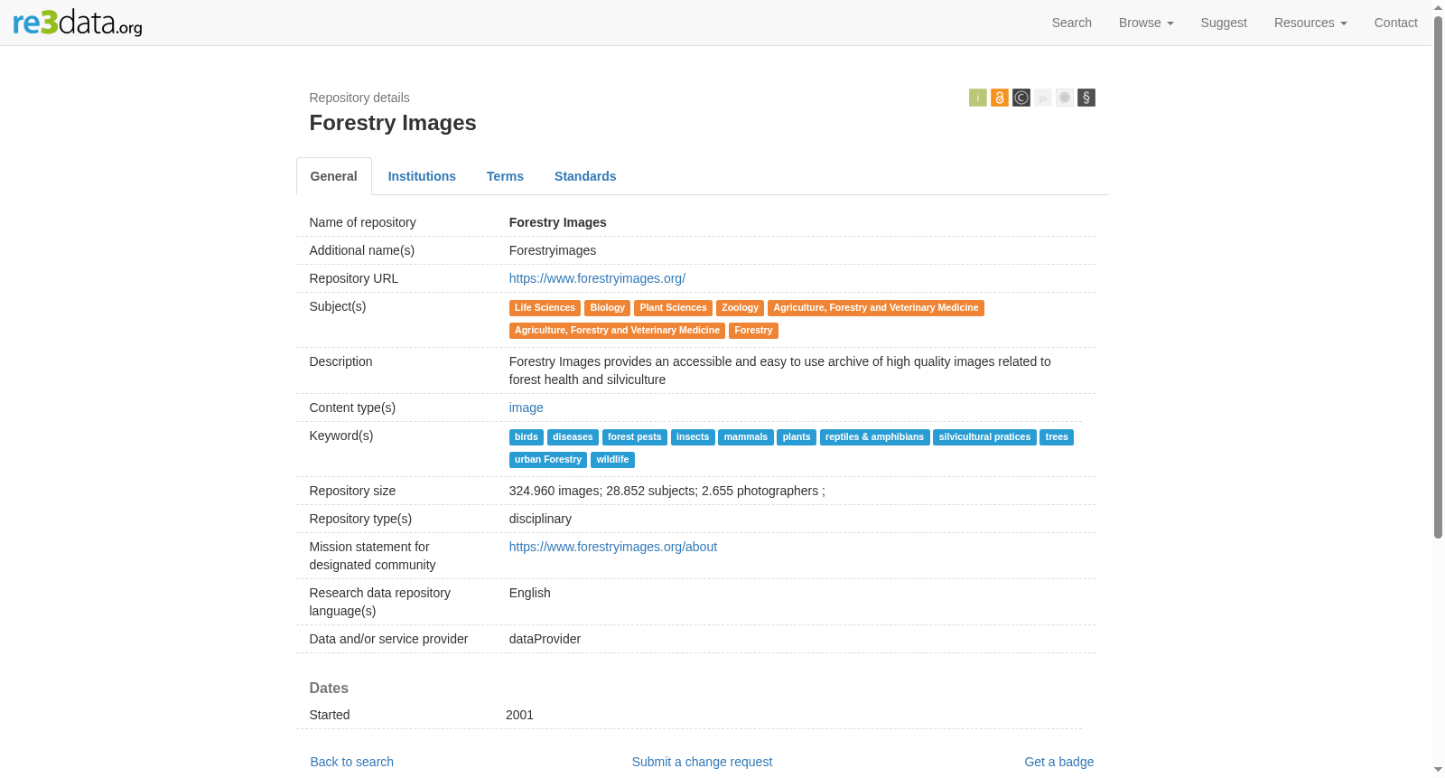Click the dark paragraph-sign policy badge
Screen dimensions: 1445x778
point(1086,98)
